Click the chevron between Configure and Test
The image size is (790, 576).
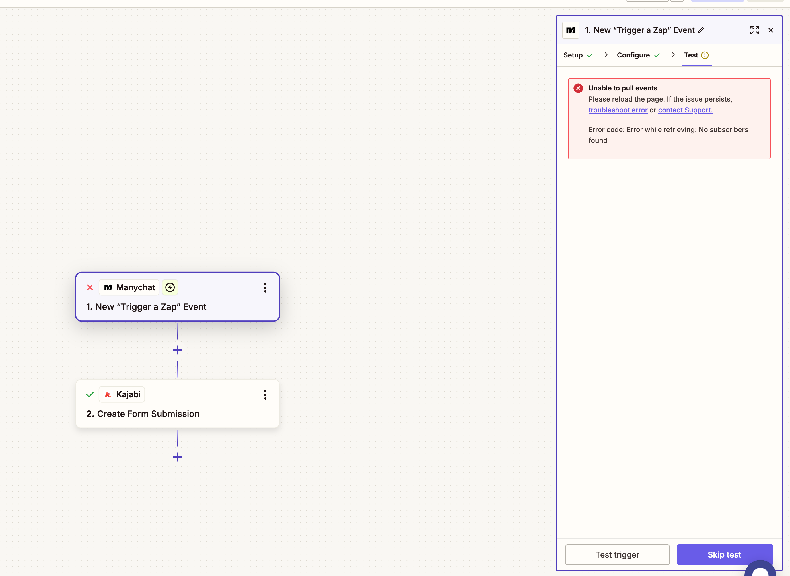point(673,55)
